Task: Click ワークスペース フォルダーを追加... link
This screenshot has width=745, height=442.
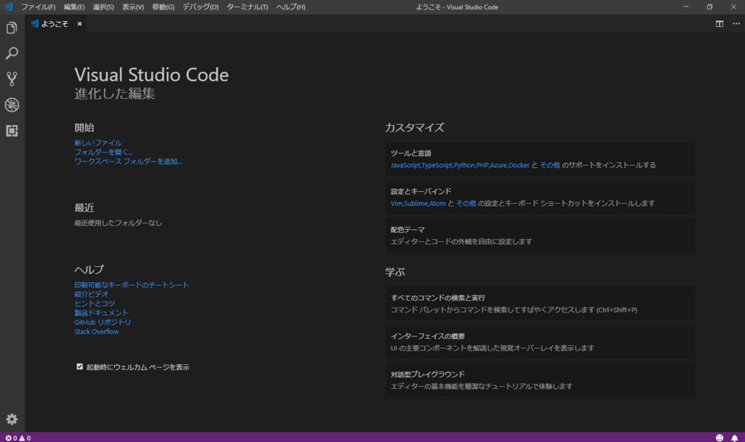Action: click(x=128, y=161)
